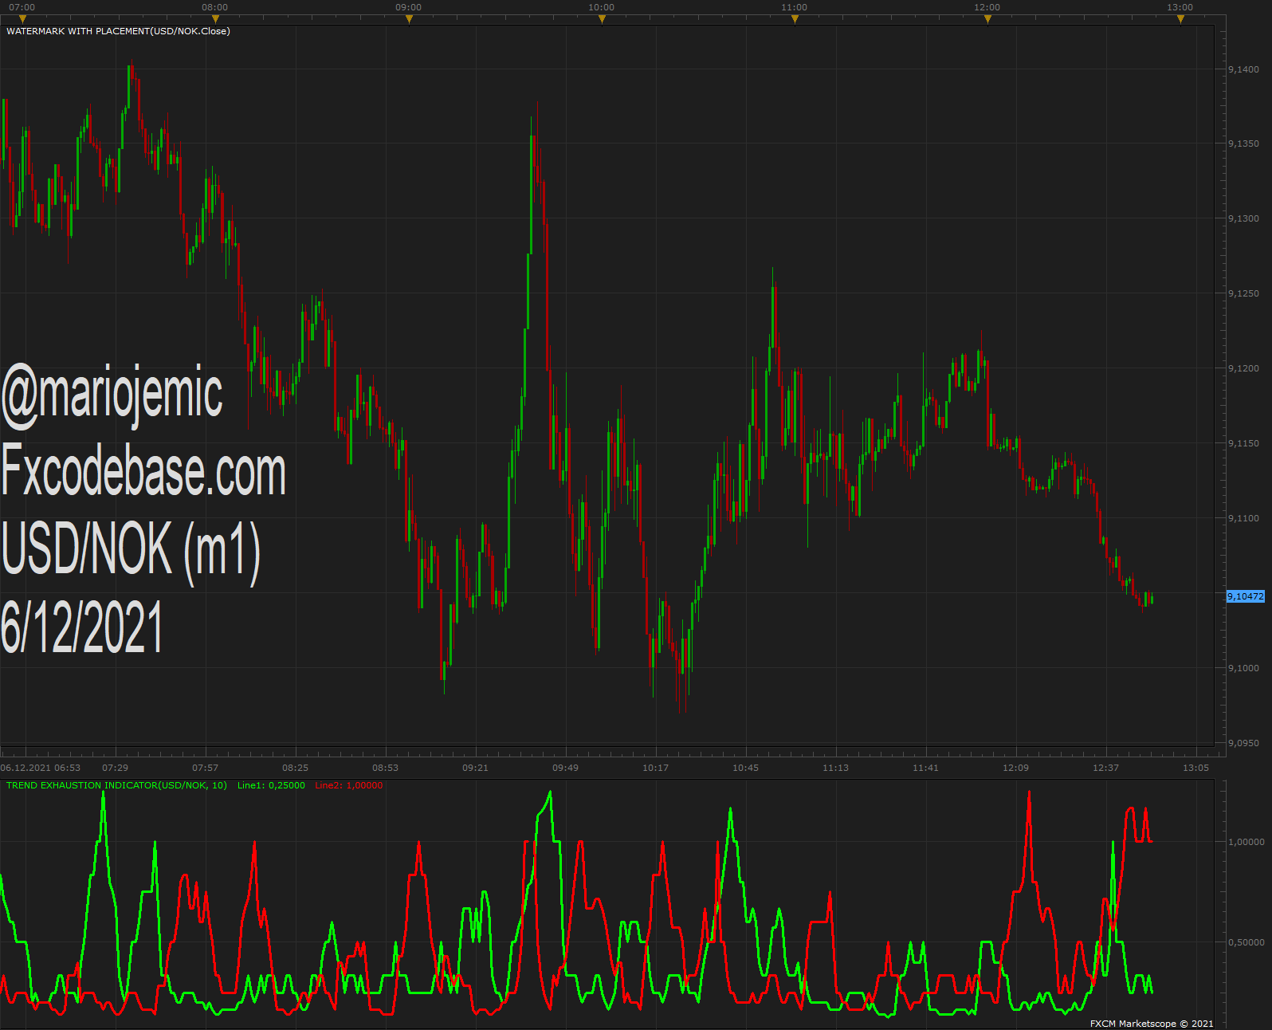This screenshot has width=1272, height=1030.
Task: Click the 9,1100 price axis label
Action: [x=1243, y=518]
